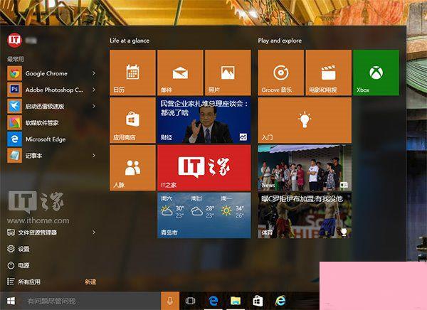The image size is (427, 310).
Task: Open Task View on the taskbar
Action: pyautogui.click(x=190, y=301)
